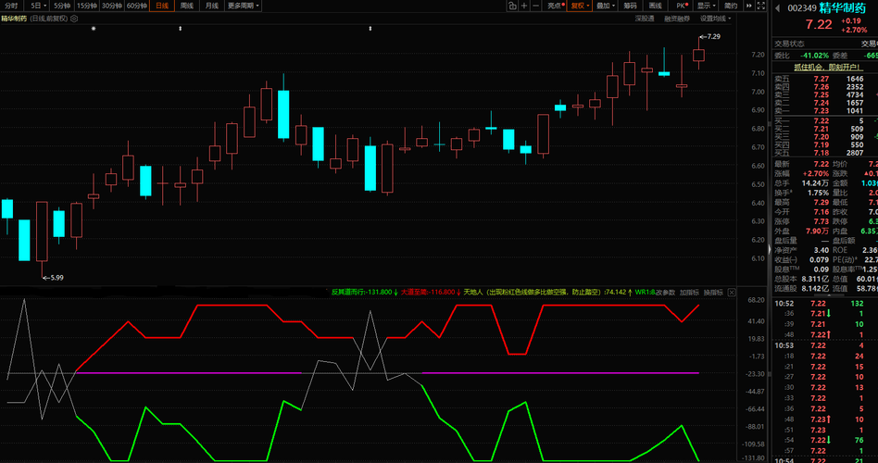This screenshot has width=878, height=463.
Task: Click the 卖五 order row at 7.27
Action: (825, 79)
